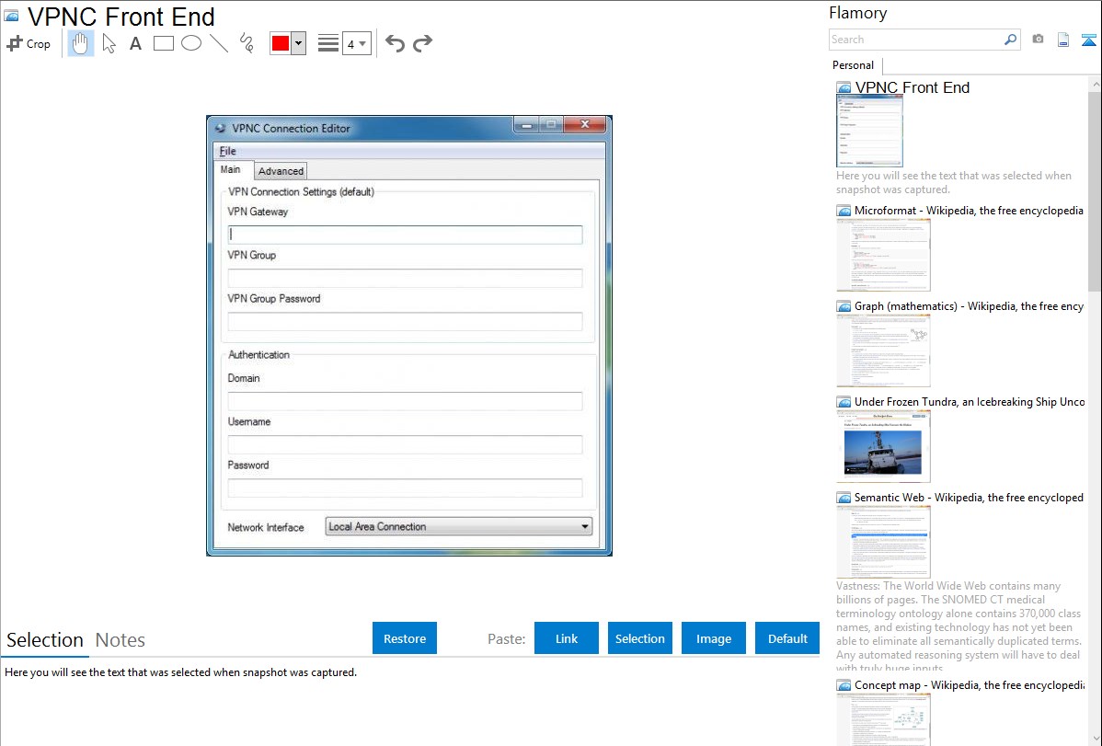Open the File menu in VPNC Connection Editor

(x=228, y=151)
